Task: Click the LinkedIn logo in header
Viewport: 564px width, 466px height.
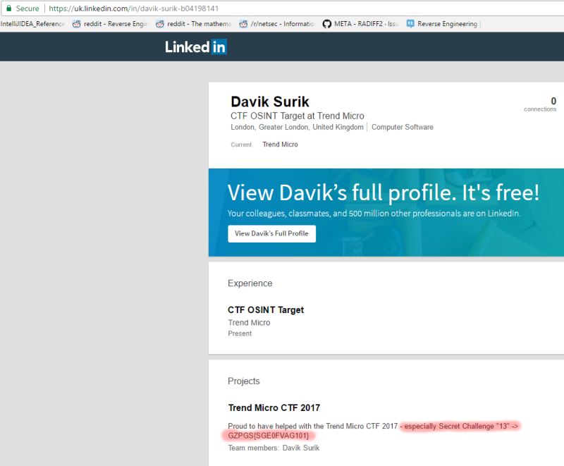Action: point(196,47)
